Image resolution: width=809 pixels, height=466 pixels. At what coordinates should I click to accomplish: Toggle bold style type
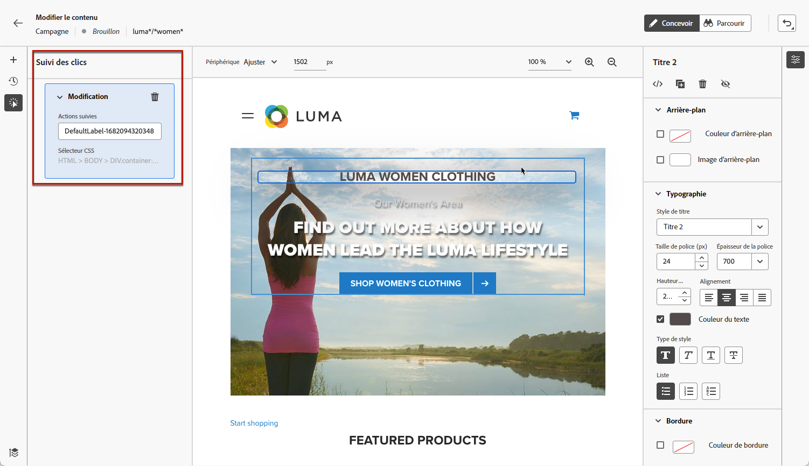point(666,355)
